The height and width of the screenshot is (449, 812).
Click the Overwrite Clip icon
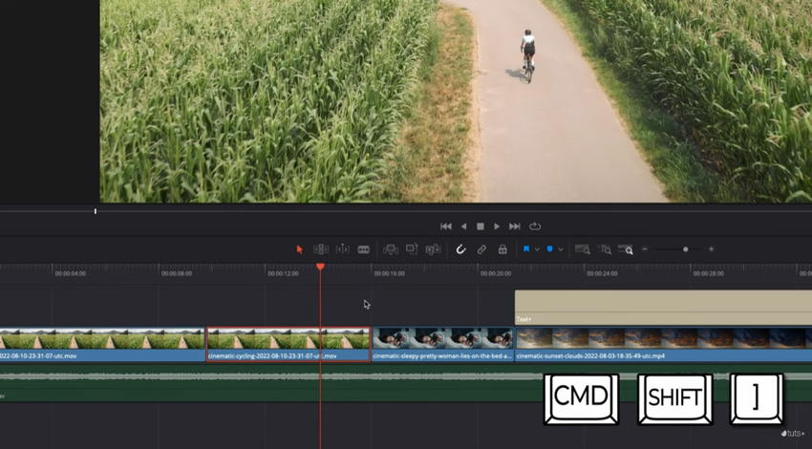pyautogui.click(x=412, y=249)
